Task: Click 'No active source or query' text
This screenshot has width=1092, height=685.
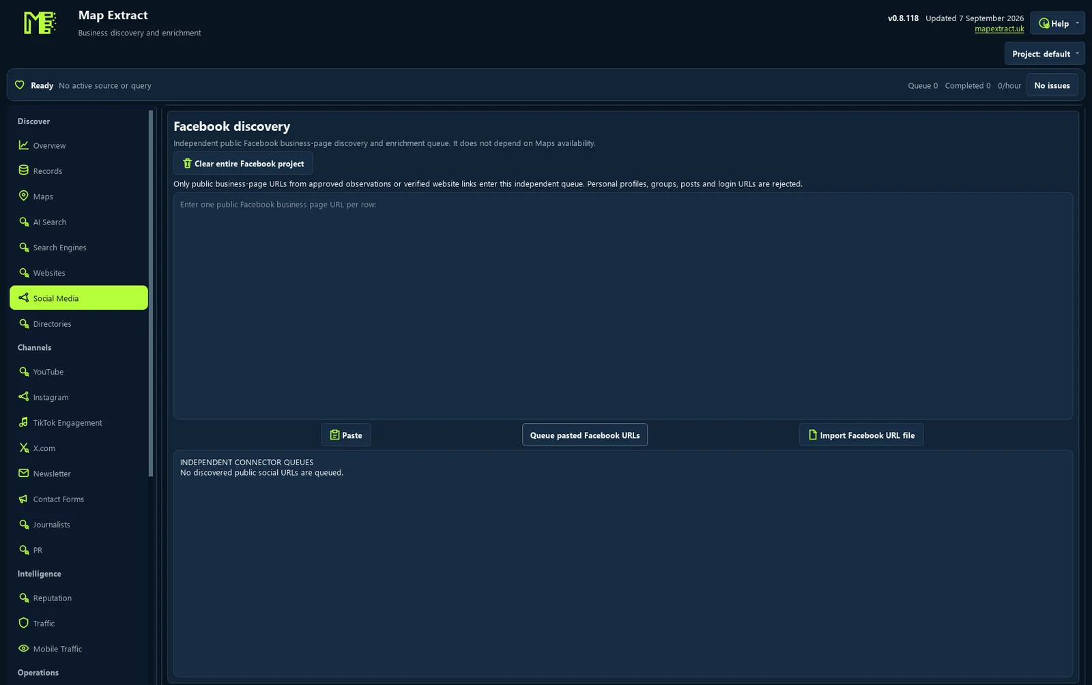Action: tap(105, 85)
